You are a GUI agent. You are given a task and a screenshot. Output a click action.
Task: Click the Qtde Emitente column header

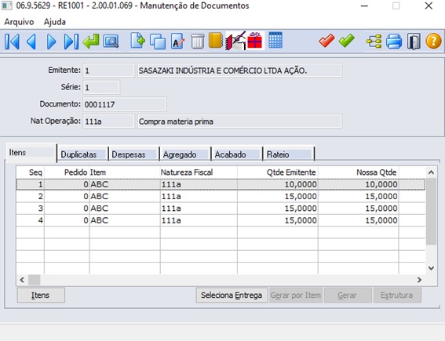278,172
